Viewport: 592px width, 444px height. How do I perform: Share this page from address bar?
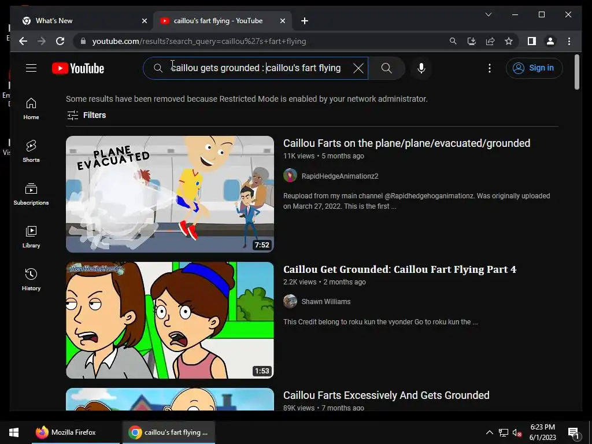click(x=490, y=41)
